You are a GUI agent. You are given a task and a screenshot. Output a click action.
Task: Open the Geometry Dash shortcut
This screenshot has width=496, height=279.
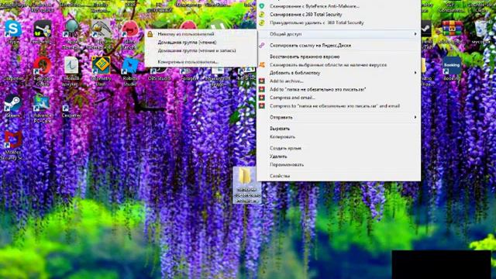101,71
